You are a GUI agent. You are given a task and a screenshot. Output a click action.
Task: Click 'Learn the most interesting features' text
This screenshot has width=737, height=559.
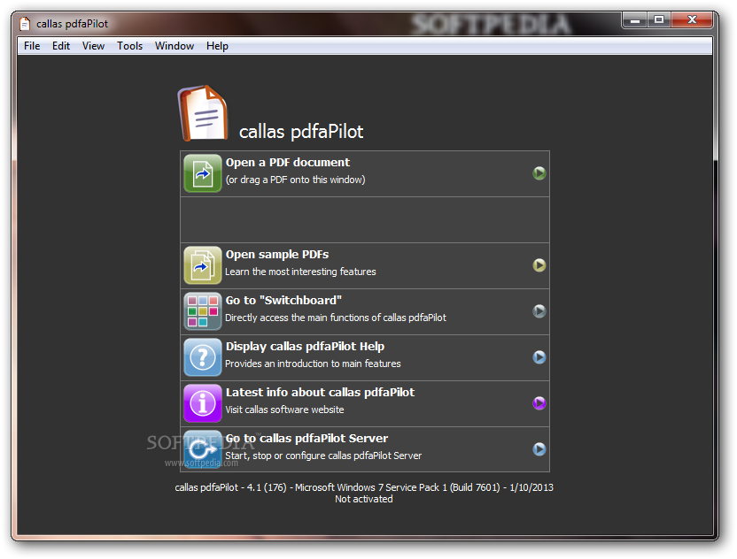300,272
